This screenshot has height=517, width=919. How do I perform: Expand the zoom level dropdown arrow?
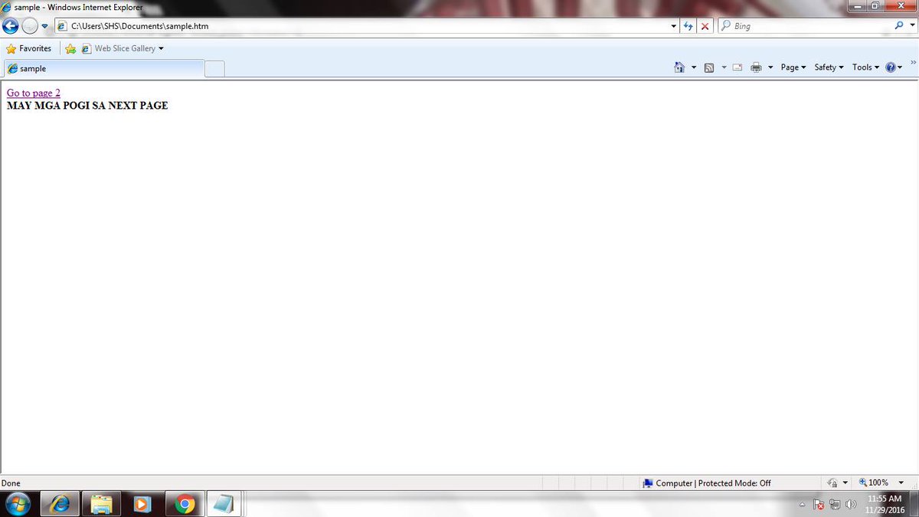pos(901,483)
